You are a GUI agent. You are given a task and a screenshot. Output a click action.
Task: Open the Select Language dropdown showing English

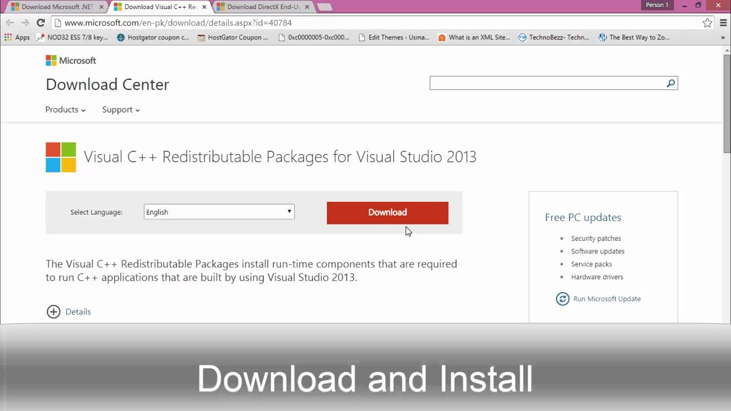click(x=219, y=212)
